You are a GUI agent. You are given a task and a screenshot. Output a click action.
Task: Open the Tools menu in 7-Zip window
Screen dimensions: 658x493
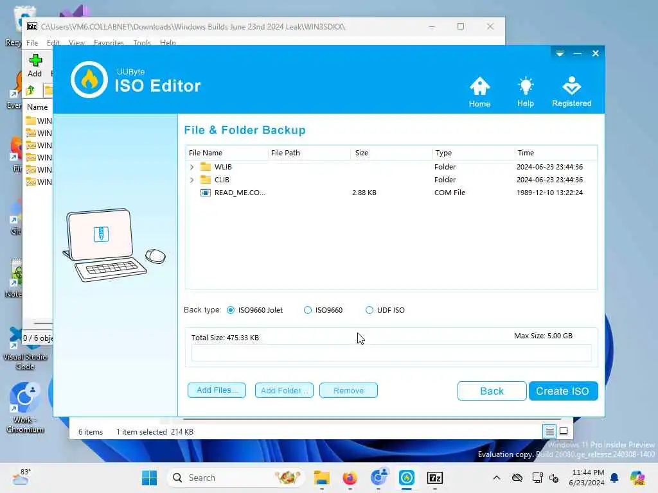coord(142,43)
